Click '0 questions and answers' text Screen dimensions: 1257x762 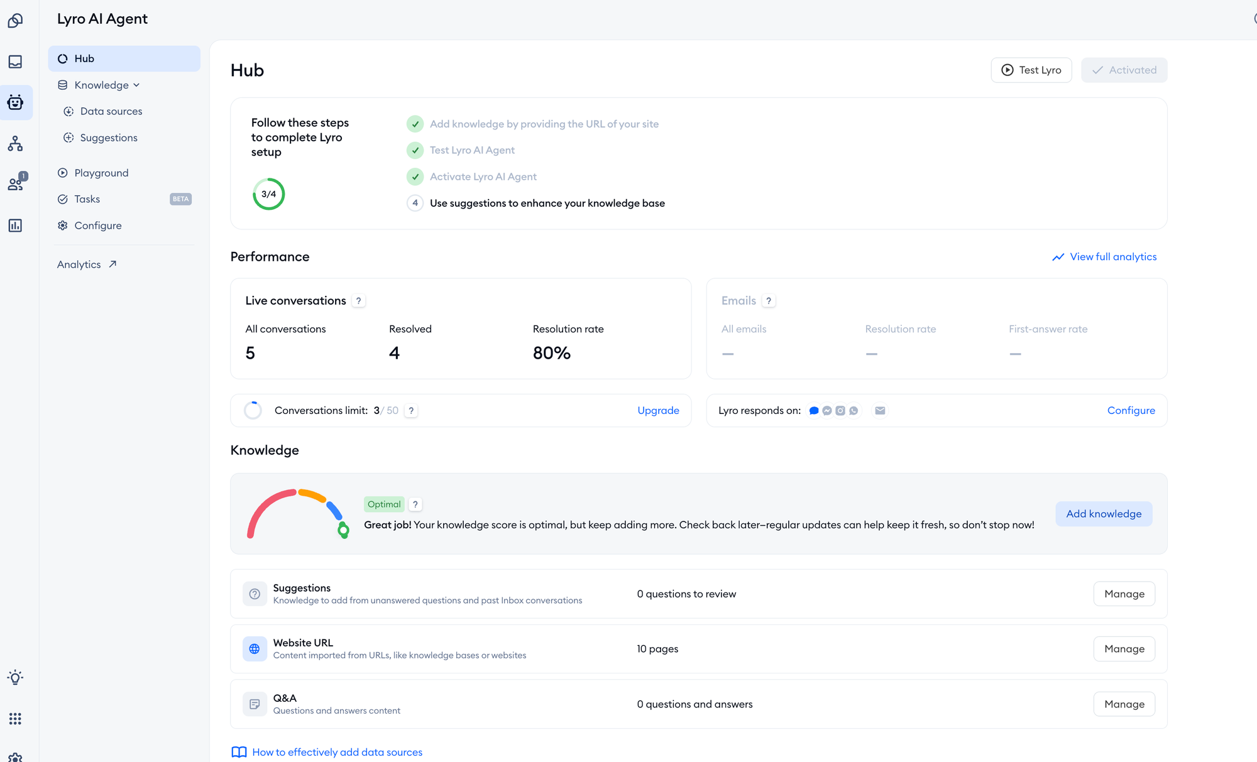[x=694, y=704]
